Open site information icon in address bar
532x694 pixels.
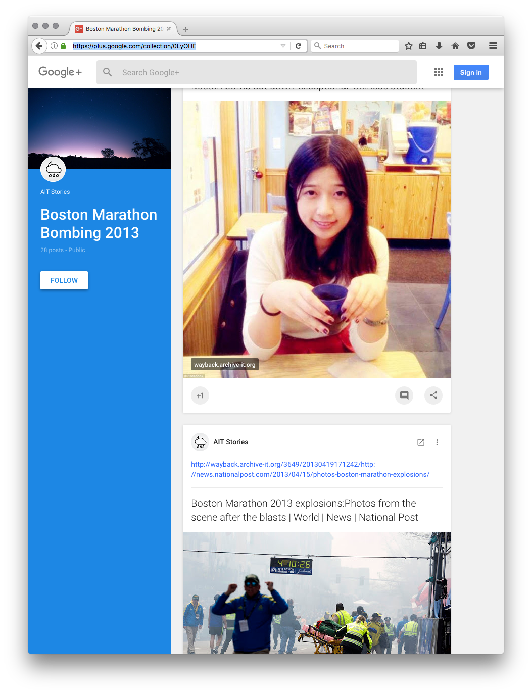(x=54, y=46)
